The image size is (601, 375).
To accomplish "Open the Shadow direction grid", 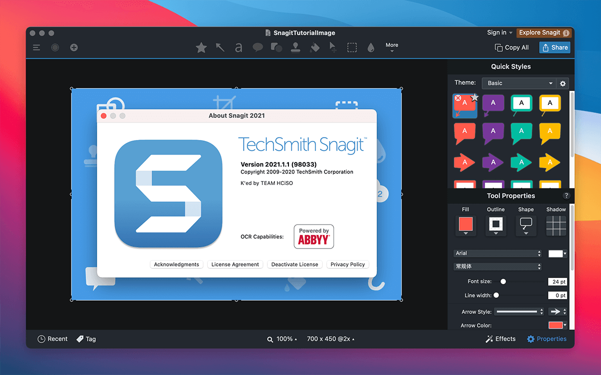I will (x=556, y=225).
